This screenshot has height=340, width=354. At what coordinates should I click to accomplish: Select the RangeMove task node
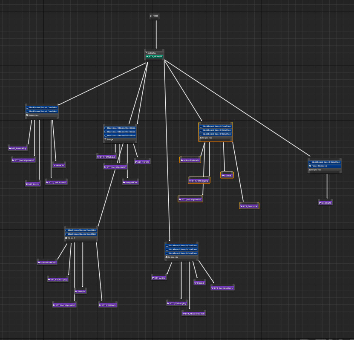130,182
